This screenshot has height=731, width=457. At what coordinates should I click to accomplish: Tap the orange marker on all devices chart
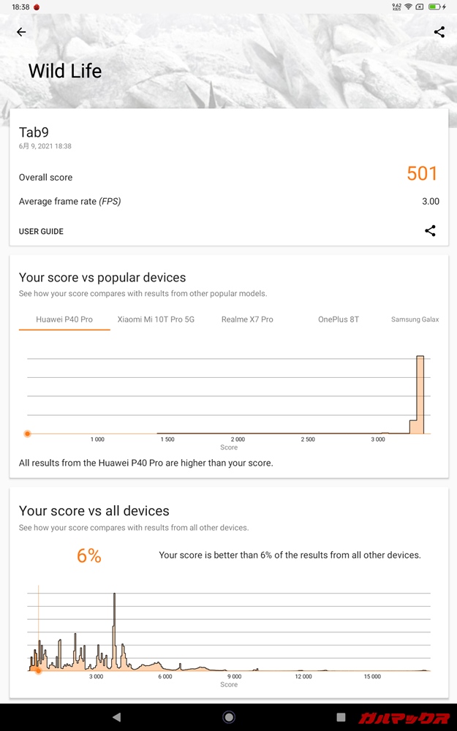pyautogui.click(x=38, y=670)
